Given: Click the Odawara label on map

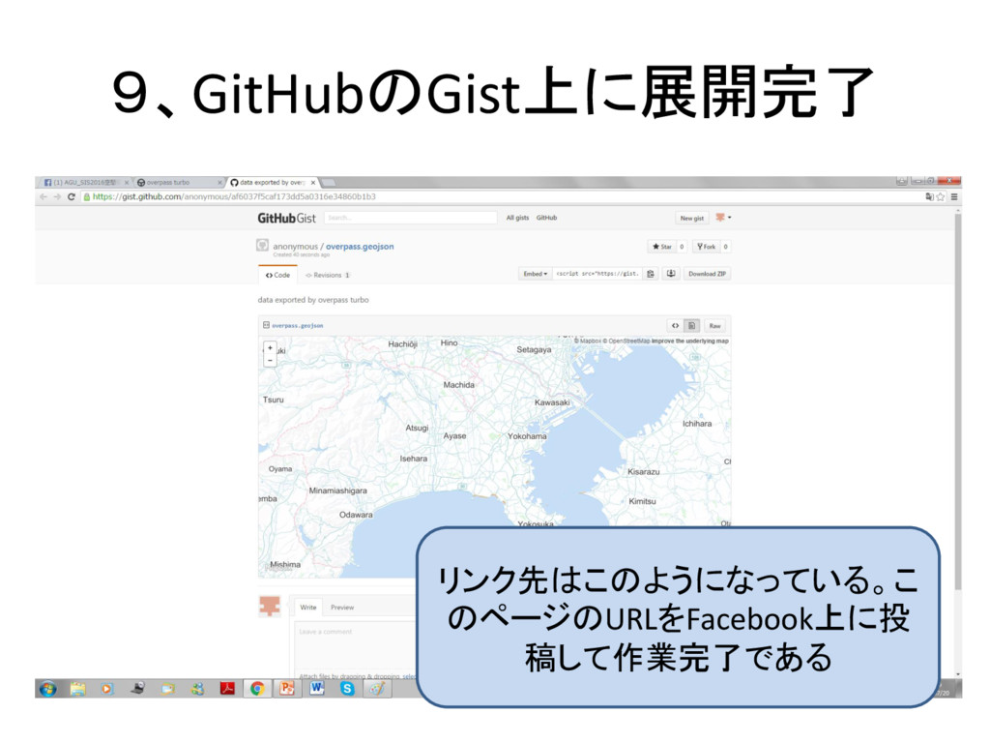Looking at the screenshot, I should [356, 515].
